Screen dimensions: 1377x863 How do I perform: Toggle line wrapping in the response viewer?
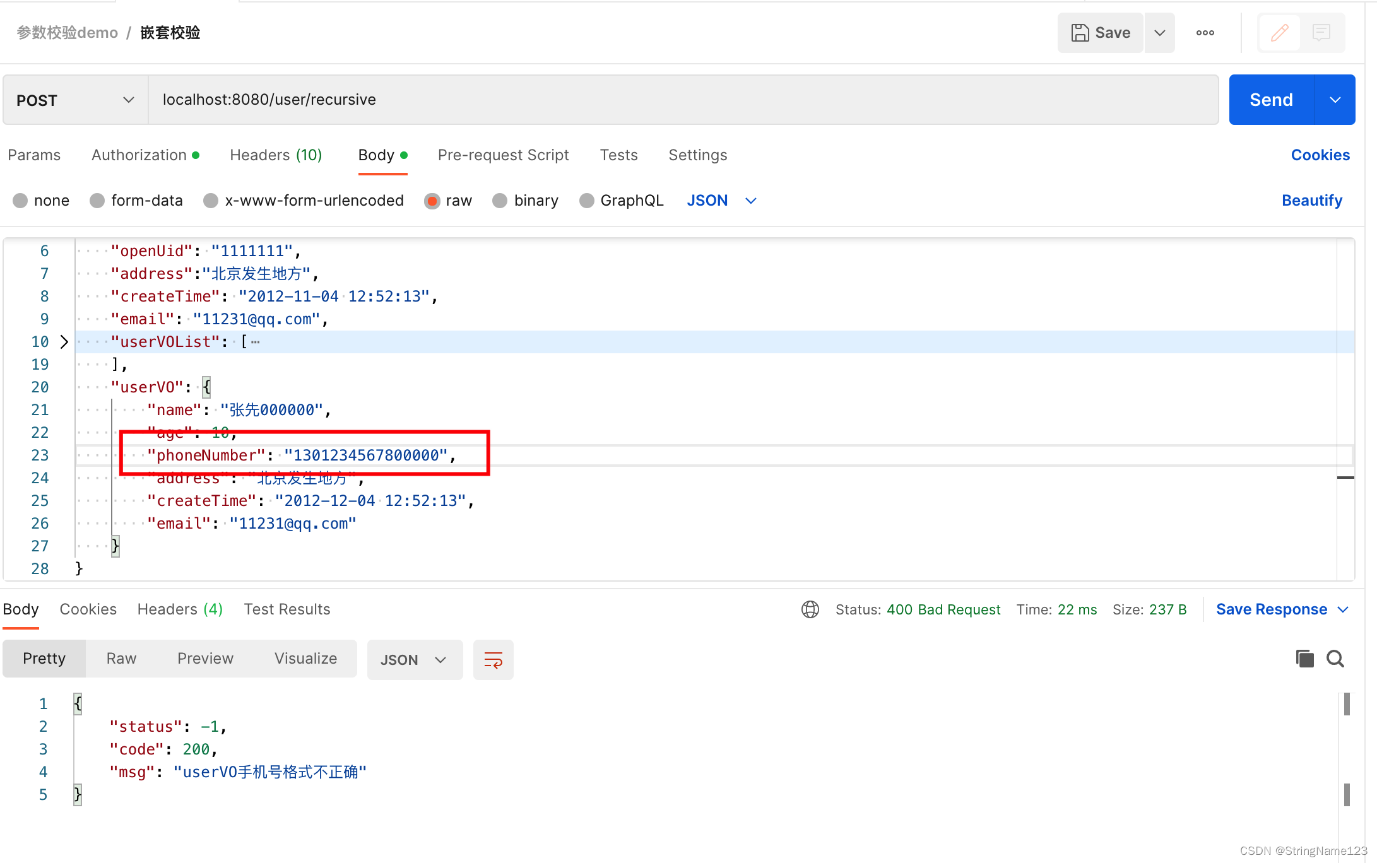pos(493,659)
